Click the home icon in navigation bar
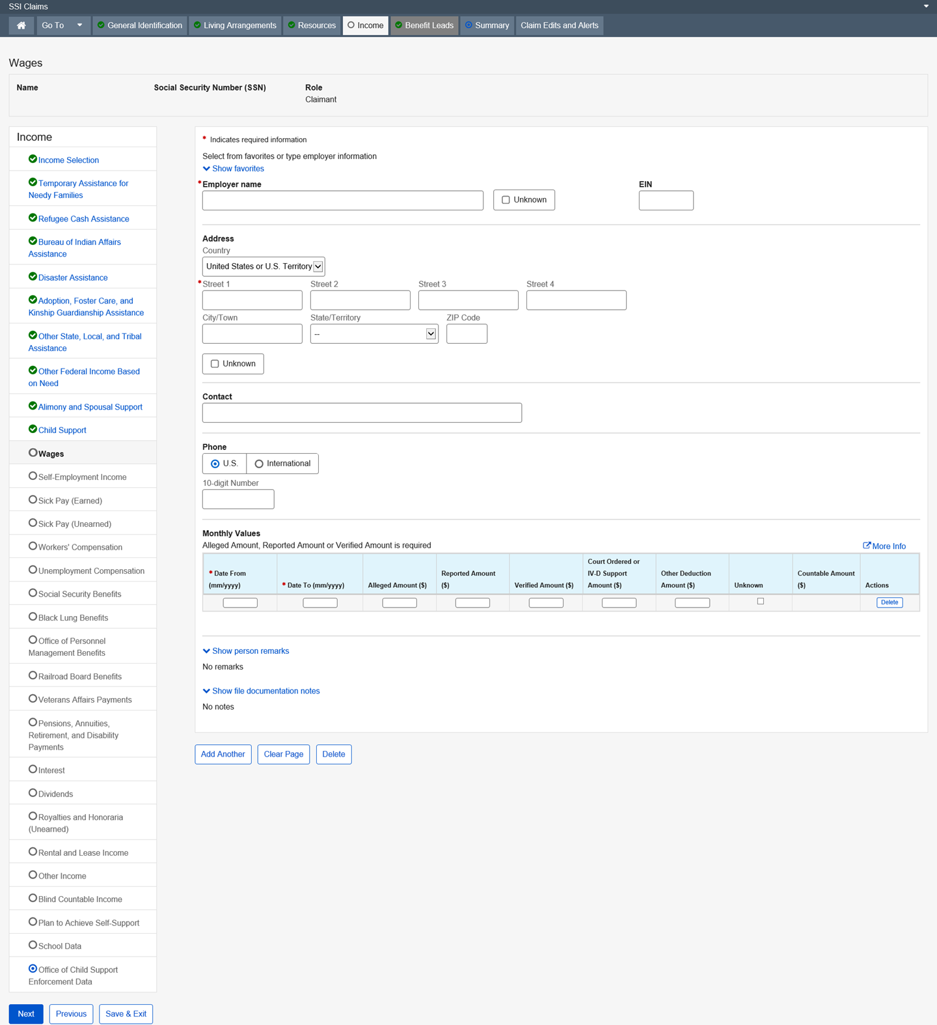Image resolution: width=937 pixels, height=1025 pixels. pos(21,25)
